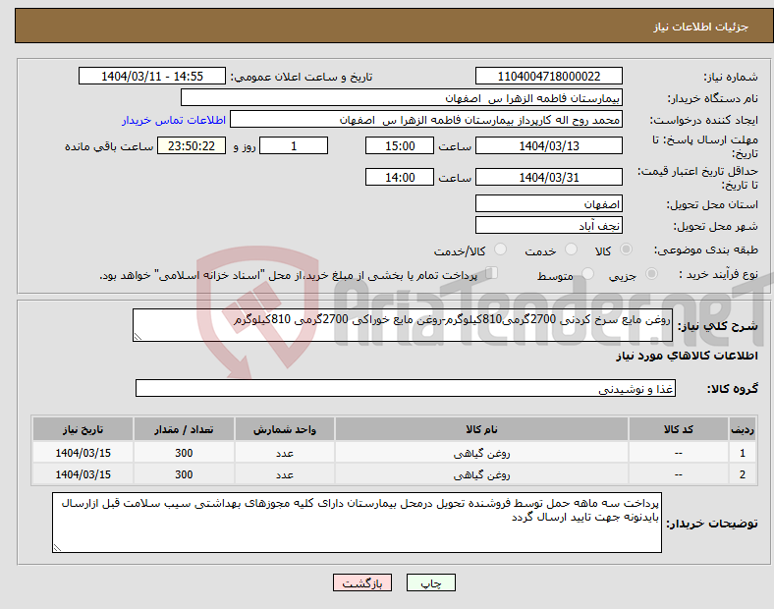This screenshot has height=609, width=774.
Task: Click the price validity time 14:00
Action: click(400, 177)
